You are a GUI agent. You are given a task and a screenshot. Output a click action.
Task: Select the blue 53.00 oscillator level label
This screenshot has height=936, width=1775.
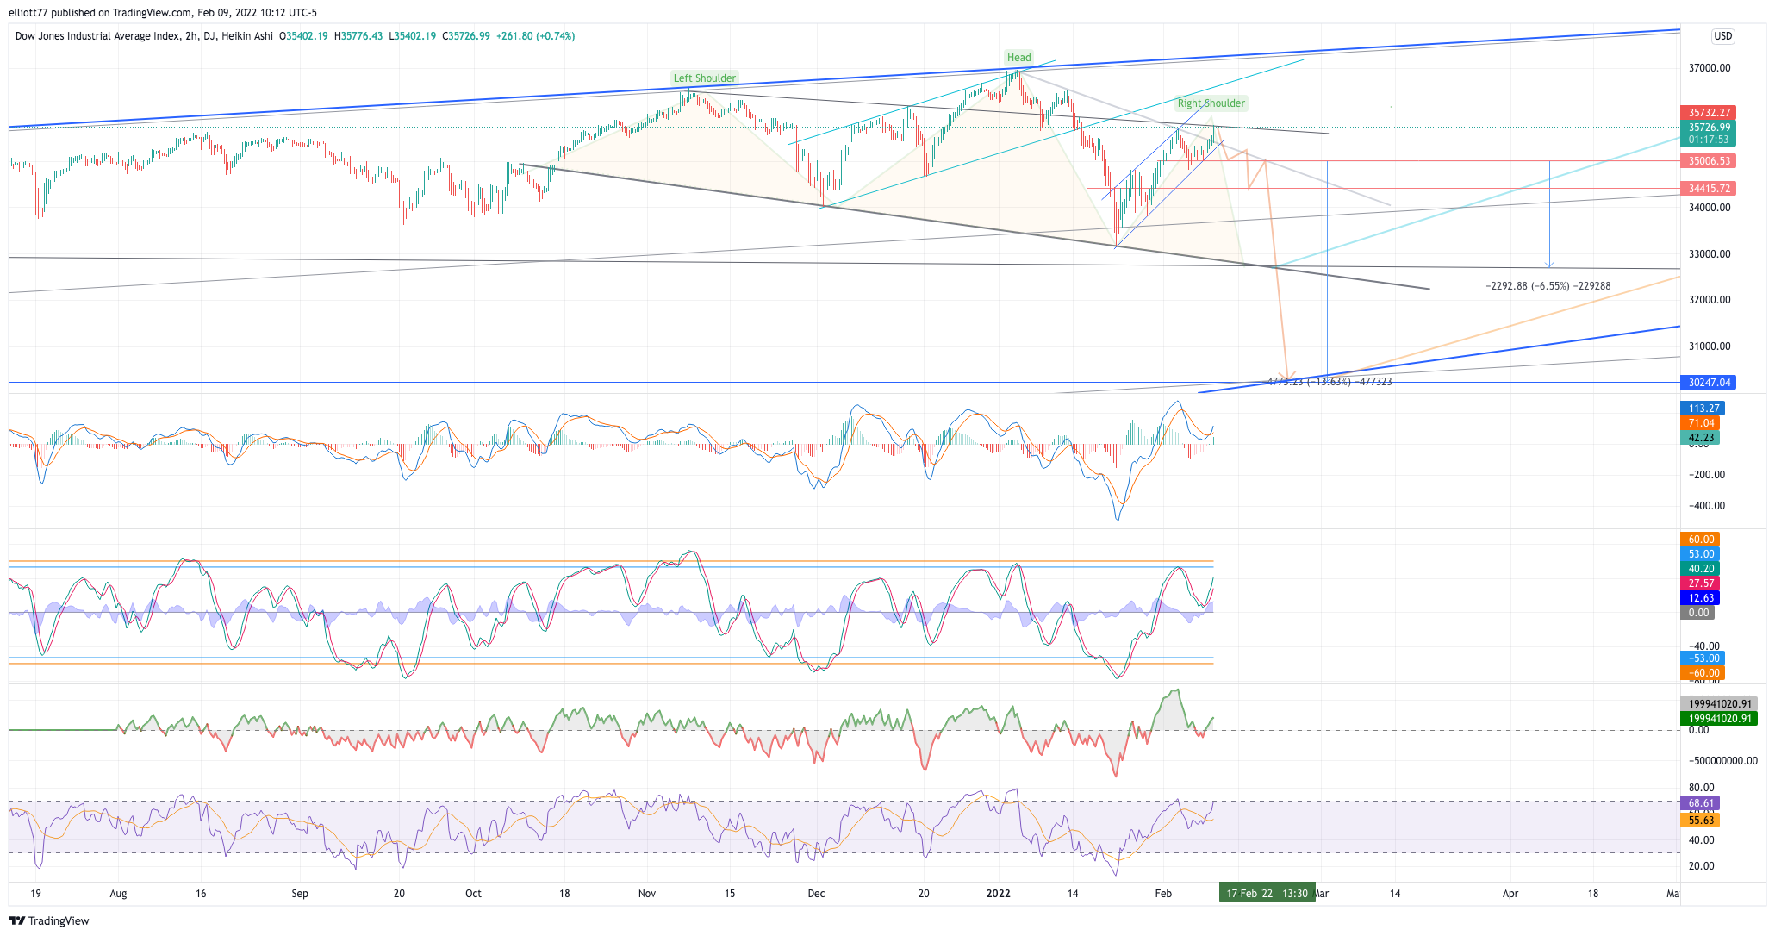pos(1700,554)
